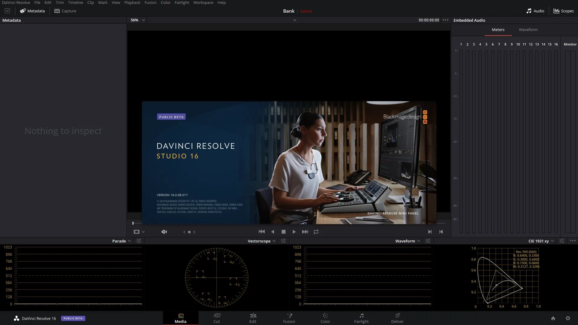Screen dimensions: 578x325
Task: Open the Workspace menu
Action: coord(203,2)
